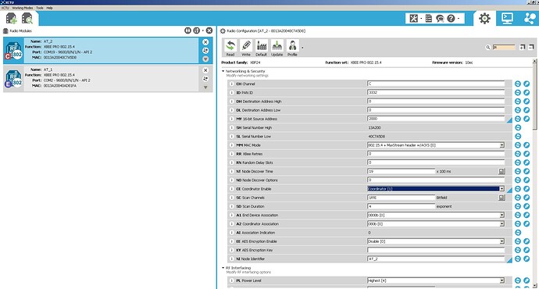Viewport: 539px width, 289px height.
Task: Collapse the RF Interfacing section
Action: pyautogui.click(x=223, y=268)
